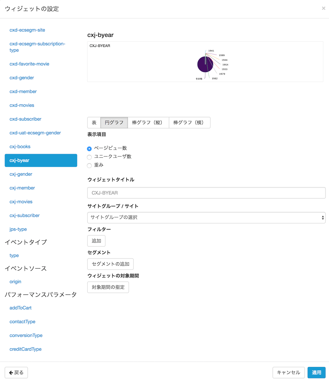Switch to the 棒グラフ（縦） tab
The image size is (329, 382).
pyautogui.click(x=148, y=123)
